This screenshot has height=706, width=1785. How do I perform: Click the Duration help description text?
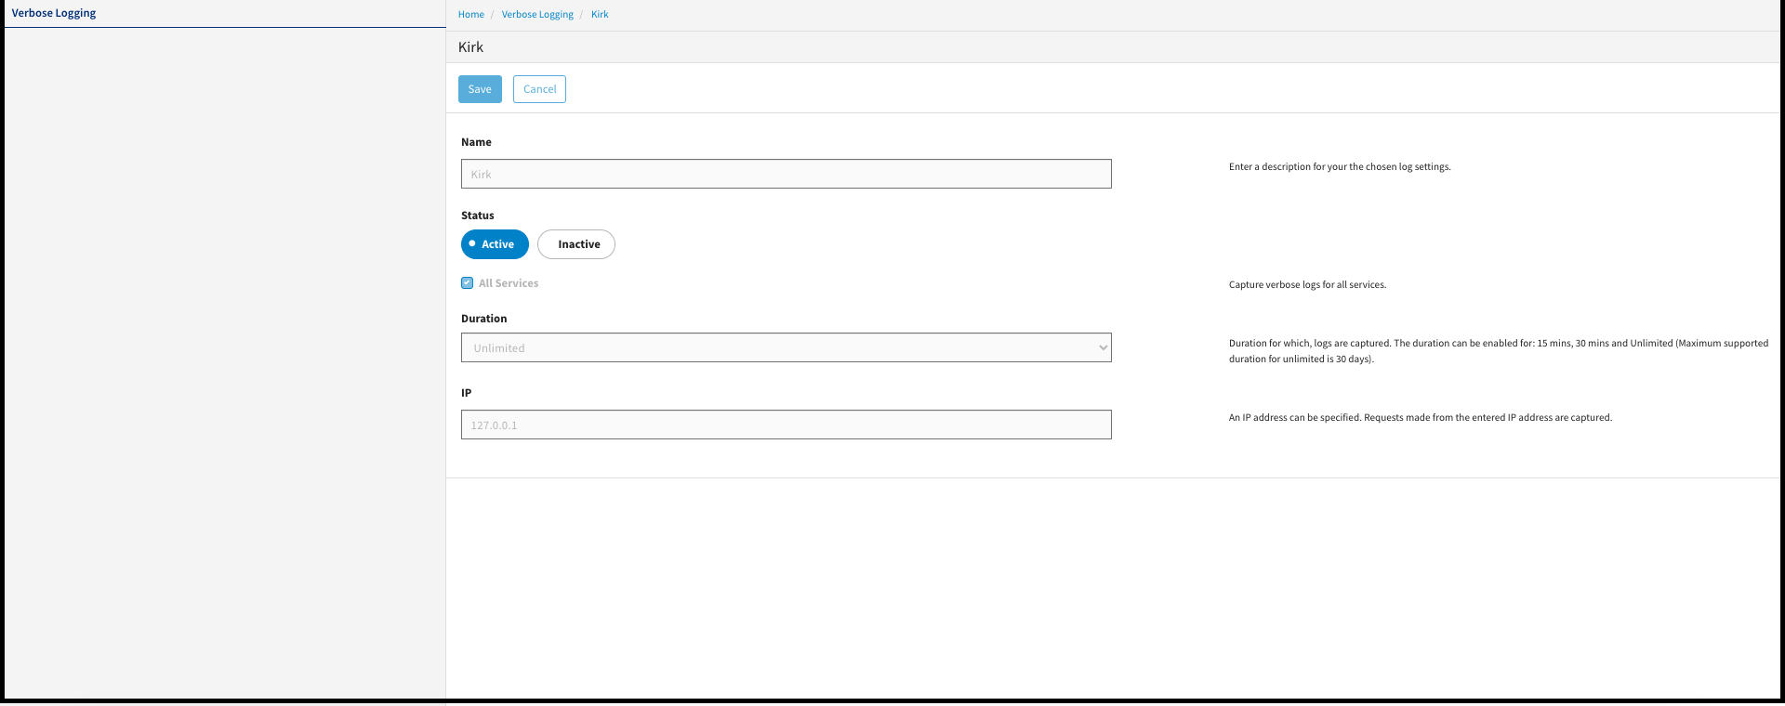(x=1497, y=351)
